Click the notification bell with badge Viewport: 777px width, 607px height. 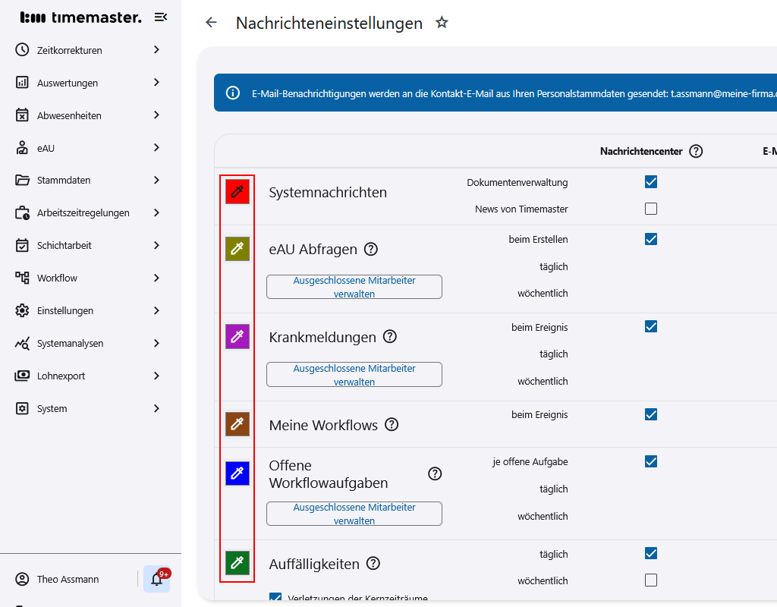[156, 579]
